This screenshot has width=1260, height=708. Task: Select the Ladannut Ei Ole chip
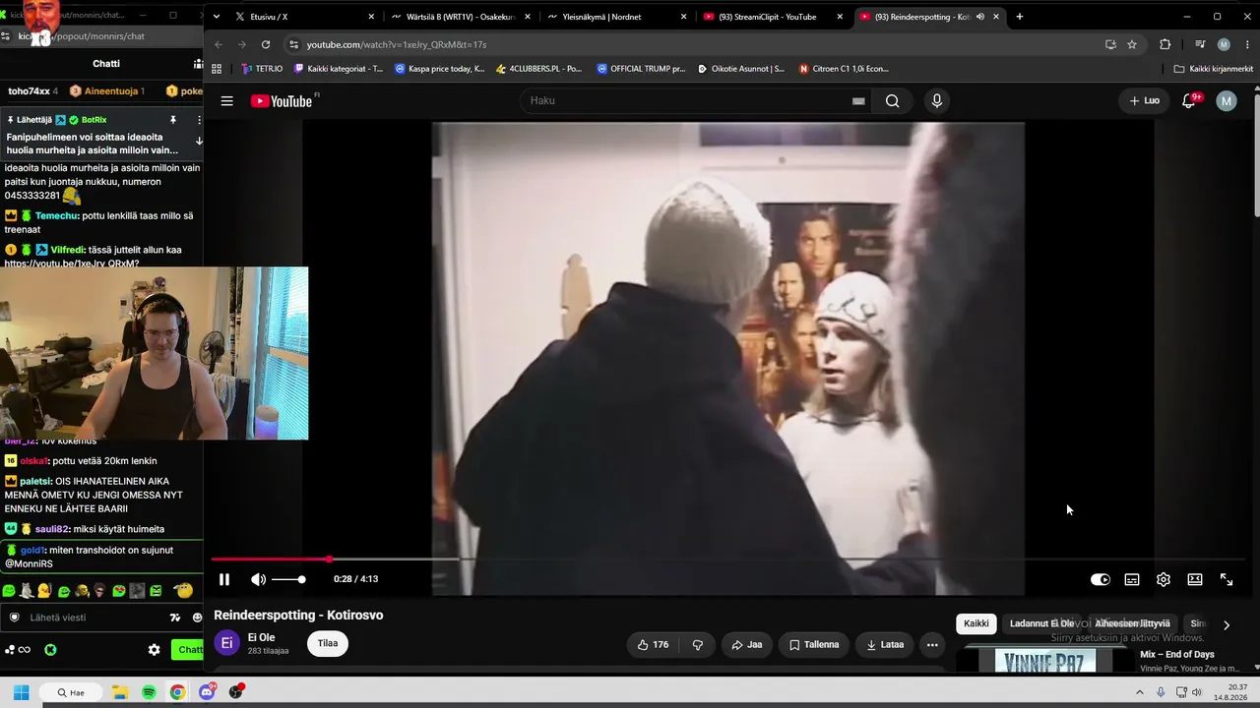pos(1041,623)
